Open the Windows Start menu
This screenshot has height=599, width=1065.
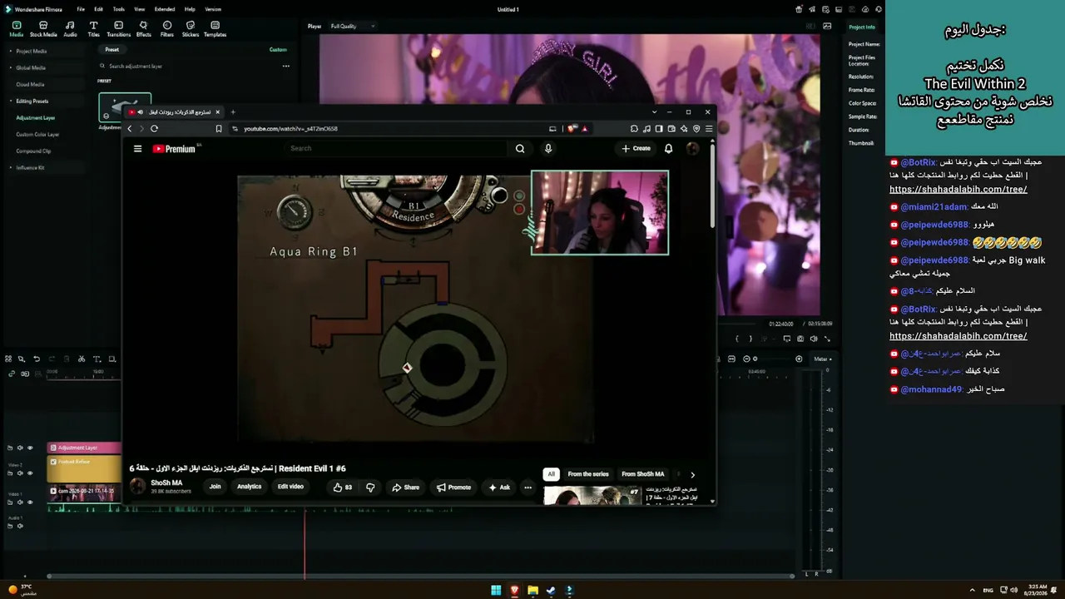click(496, 591)
